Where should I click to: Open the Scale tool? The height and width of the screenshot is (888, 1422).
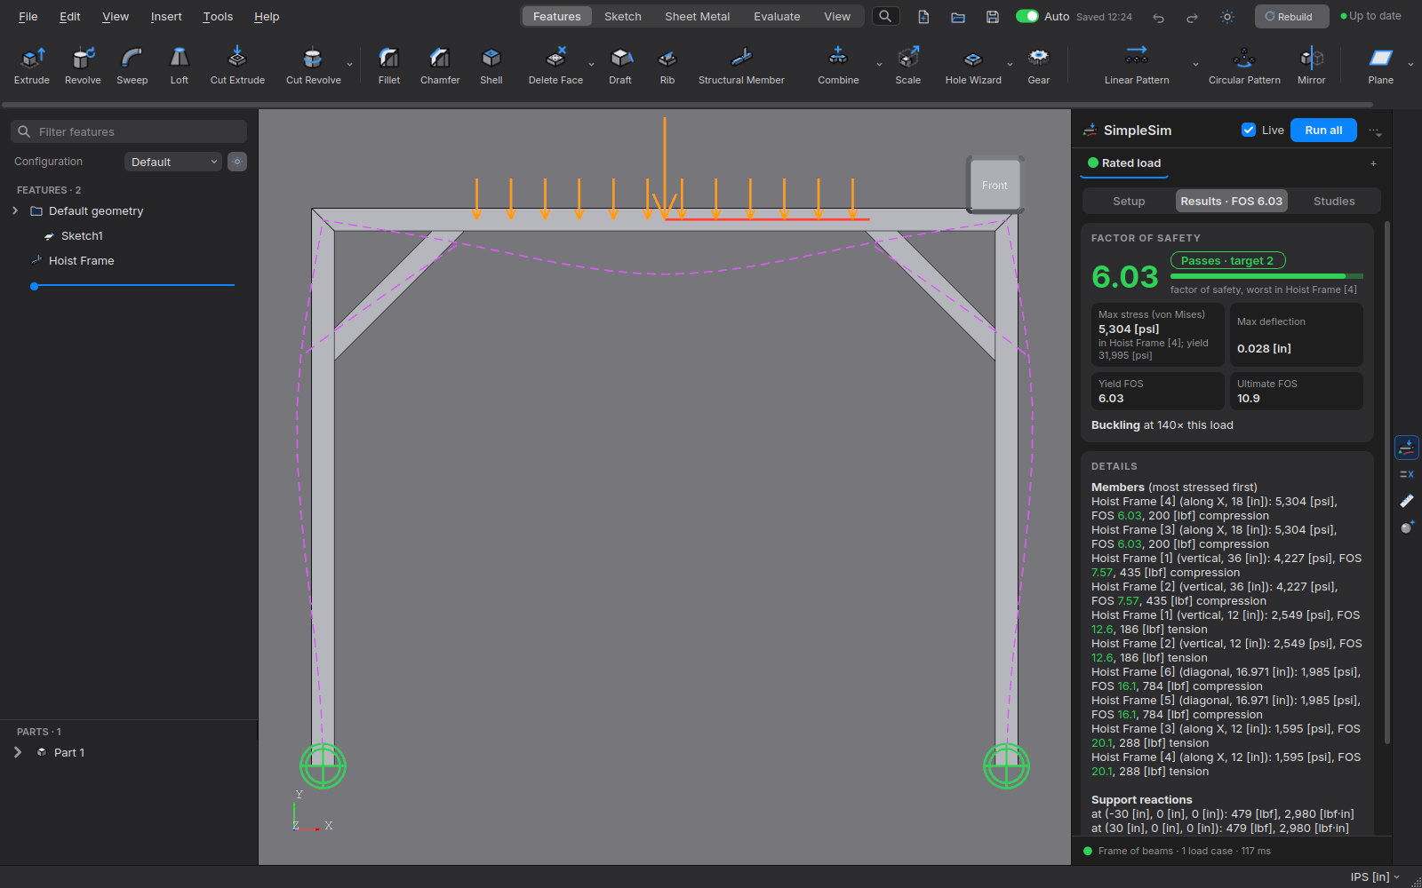tap(908, 67)
